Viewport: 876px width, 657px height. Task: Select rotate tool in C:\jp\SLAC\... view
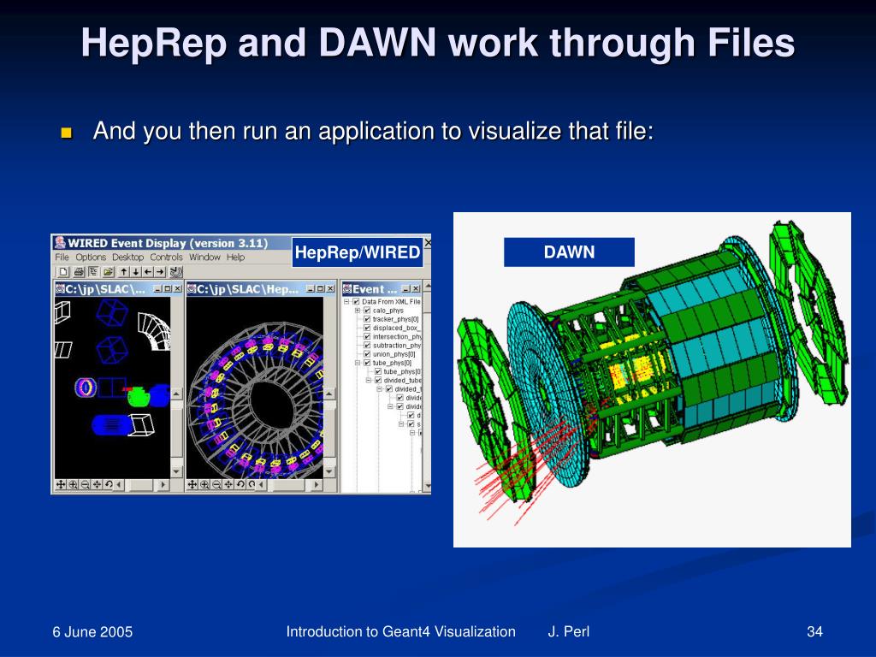click(109, 484)
